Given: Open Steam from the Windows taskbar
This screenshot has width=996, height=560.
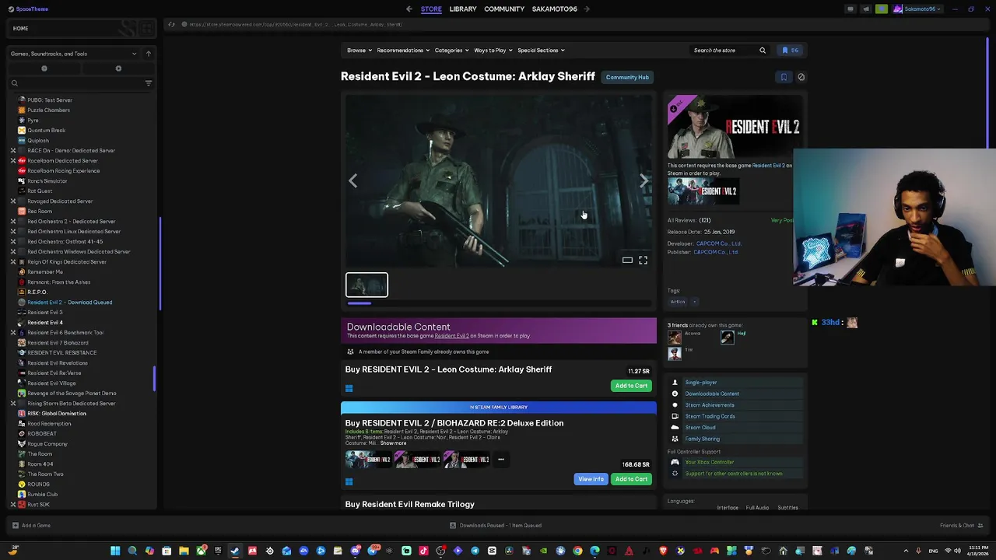Looking at the screenshot, I should click(x=235, y=551).
